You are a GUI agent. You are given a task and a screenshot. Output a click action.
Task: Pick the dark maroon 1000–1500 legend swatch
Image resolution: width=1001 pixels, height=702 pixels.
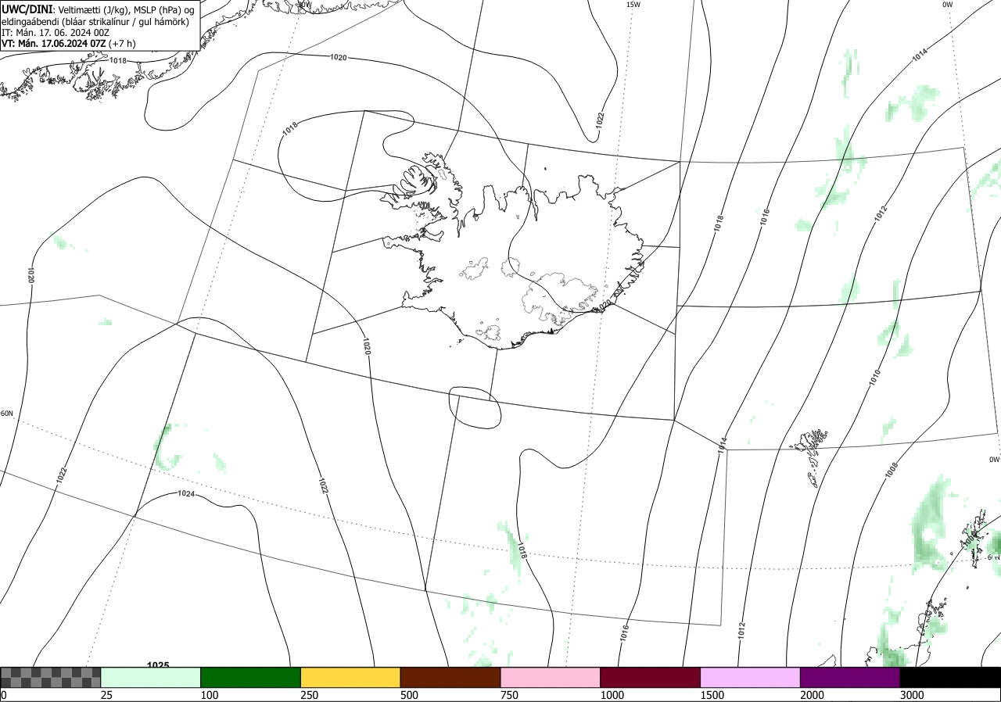(651, 677)
